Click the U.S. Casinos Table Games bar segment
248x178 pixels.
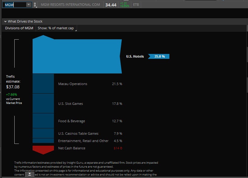43,133
